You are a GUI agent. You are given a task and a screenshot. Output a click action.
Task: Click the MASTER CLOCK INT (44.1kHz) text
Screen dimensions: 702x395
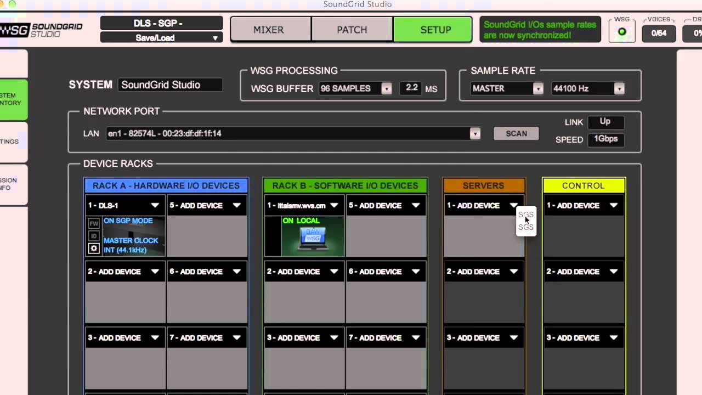tap(131, 245)
